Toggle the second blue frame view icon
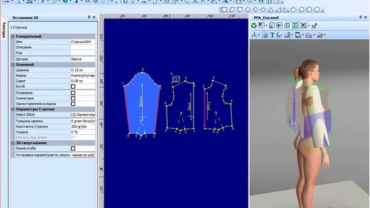This screenshot has height=208, width=370. (x=295, y=25)
